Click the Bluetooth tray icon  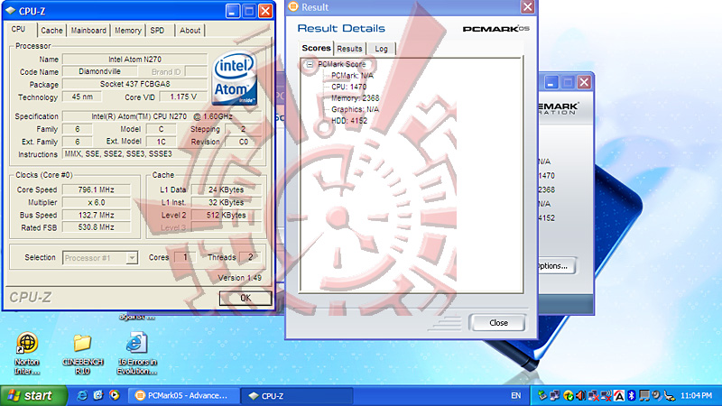coord(631,395)
